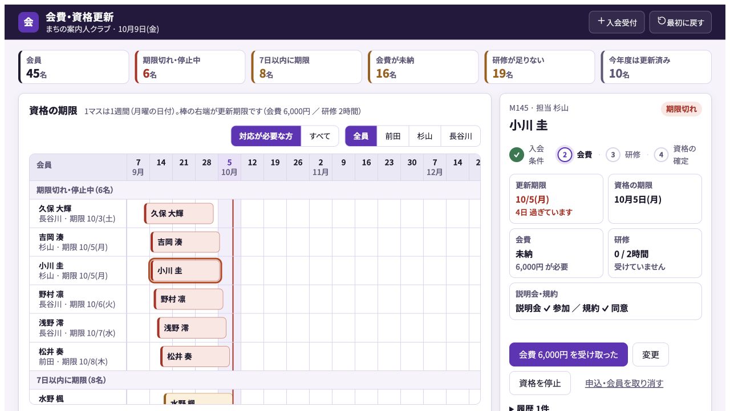Click the 期限切れ status badge
Screen dimensions: 730x411
tap(682, 109)
